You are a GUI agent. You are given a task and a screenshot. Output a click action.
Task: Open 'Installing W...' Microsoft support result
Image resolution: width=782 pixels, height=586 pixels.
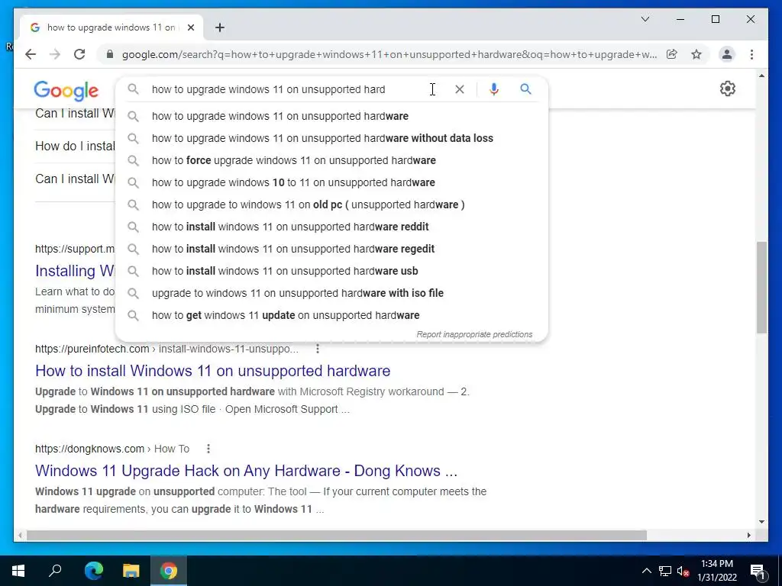75,271
